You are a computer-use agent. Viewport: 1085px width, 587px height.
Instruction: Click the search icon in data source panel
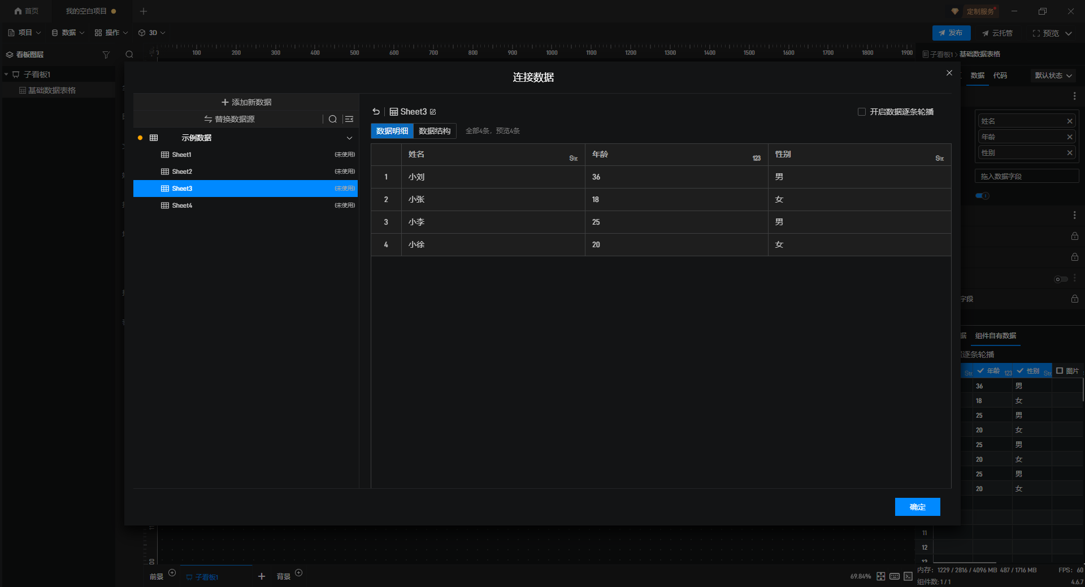tap(333, 119)
